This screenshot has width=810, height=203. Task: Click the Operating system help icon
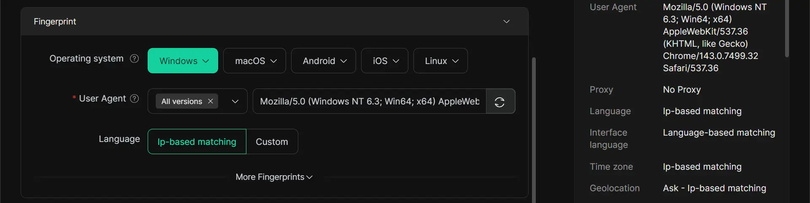(134, 59)
